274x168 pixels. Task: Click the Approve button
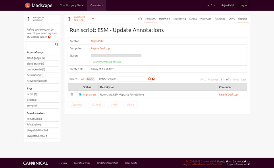point(77,105)
